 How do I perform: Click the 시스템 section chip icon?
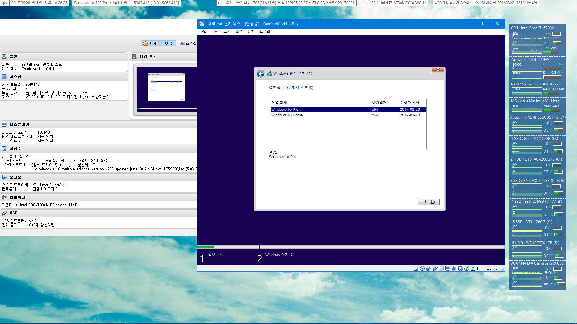pos(4,76)
